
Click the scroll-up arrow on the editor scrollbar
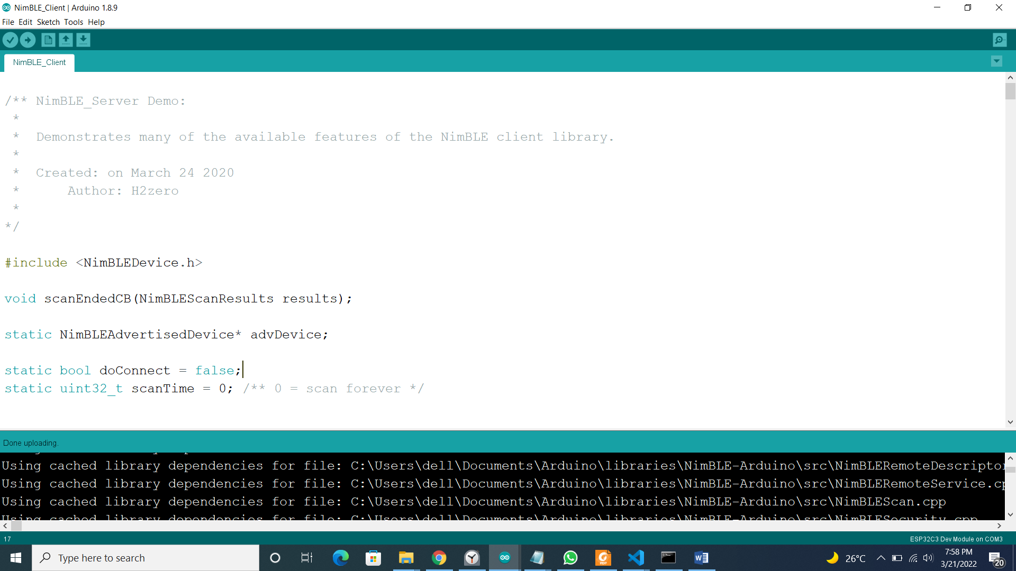(x=1010, y=77)
